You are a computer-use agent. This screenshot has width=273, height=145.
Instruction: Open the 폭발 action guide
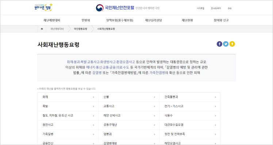(68, 106)
